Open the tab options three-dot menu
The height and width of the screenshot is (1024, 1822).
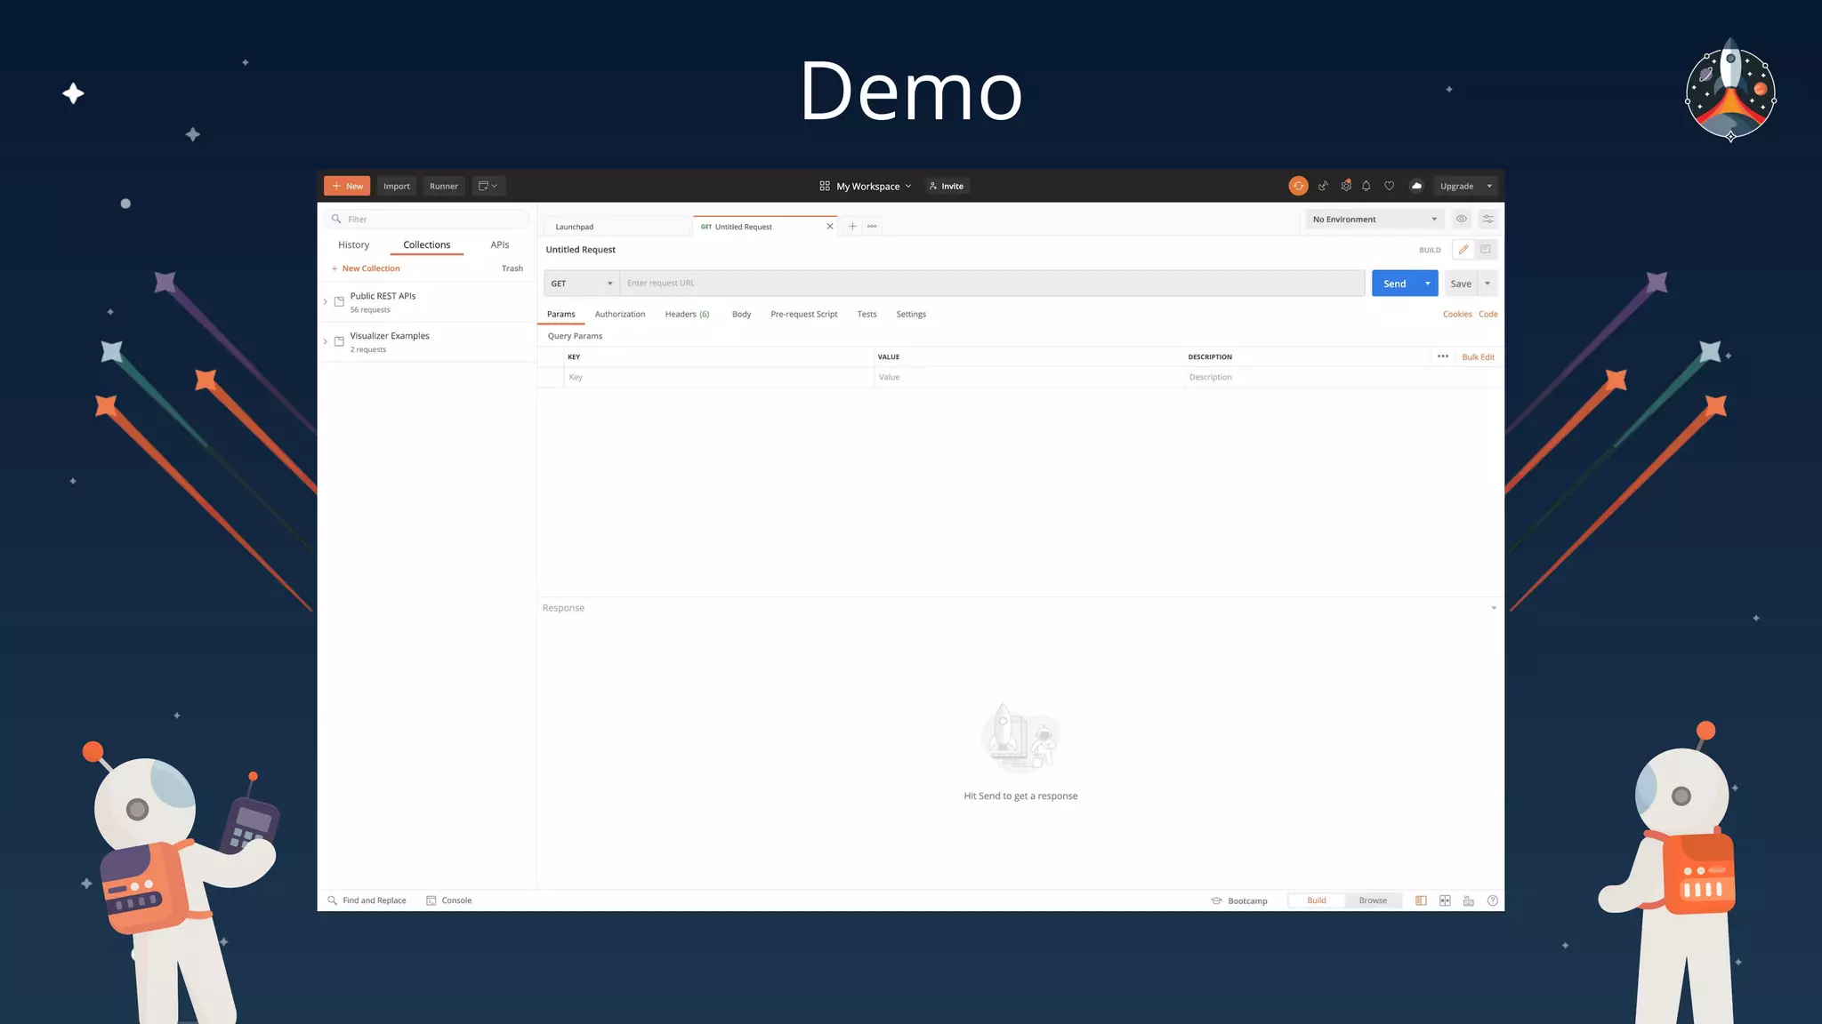pyautogui.click(x=872, y=227)
